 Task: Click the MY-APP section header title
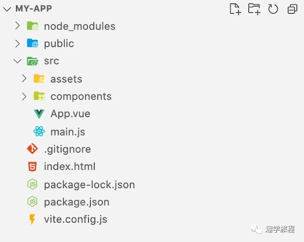point(34,9)
